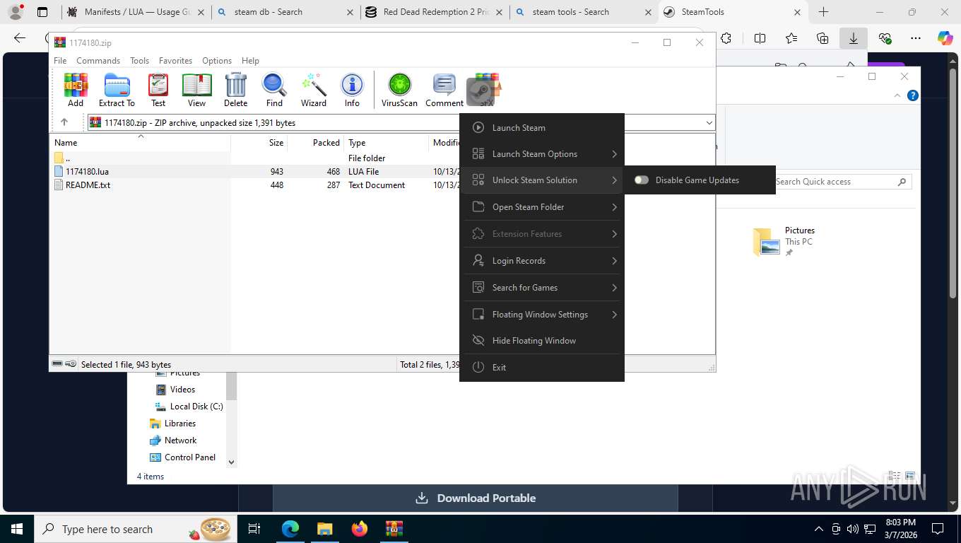Open WinRAR File menu
Image resolution: width=961 pixels, height=543 pixels.
tap(60, 61)
